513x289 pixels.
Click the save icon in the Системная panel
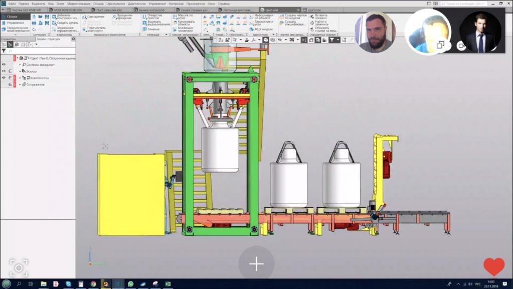(47, 17)
